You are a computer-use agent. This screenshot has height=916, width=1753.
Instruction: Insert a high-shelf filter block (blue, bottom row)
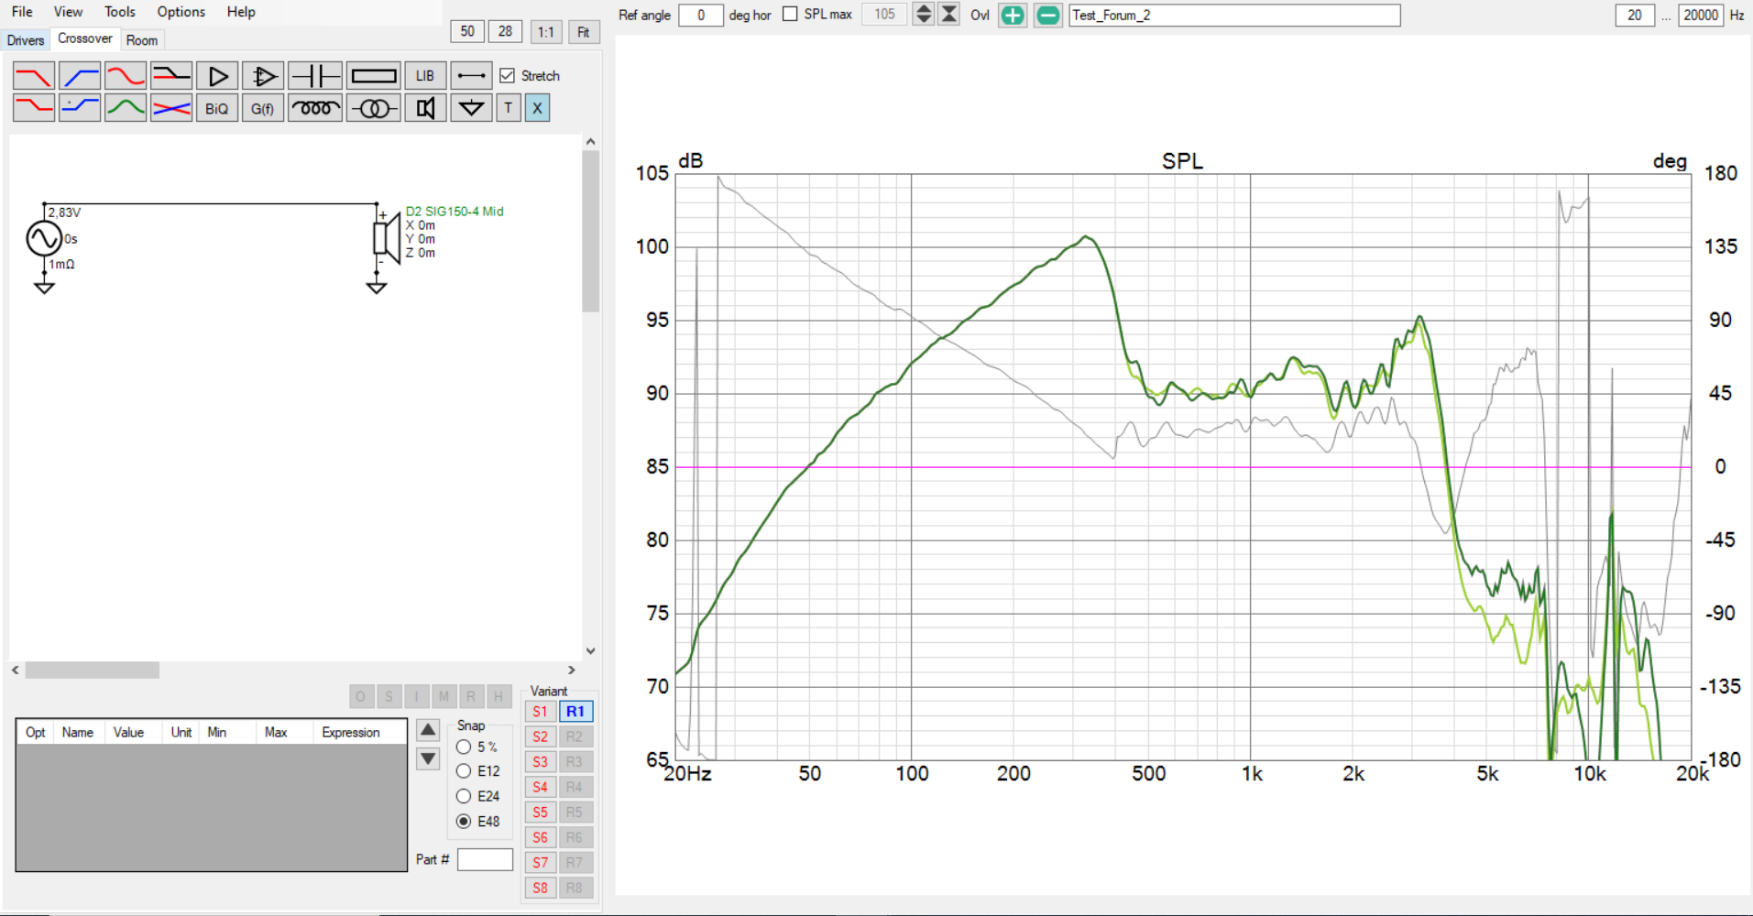tap(80, 108)
